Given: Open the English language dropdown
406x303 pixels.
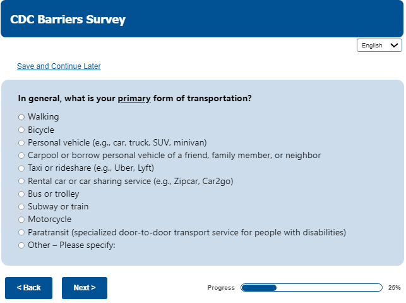Looking at the screenshot, I should coord(379,46).
